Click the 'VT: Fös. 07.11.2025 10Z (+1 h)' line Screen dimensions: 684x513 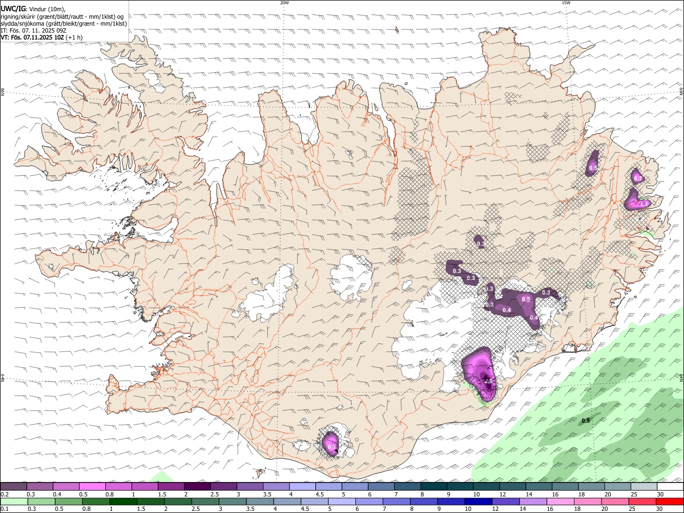(x=42, y=37)
